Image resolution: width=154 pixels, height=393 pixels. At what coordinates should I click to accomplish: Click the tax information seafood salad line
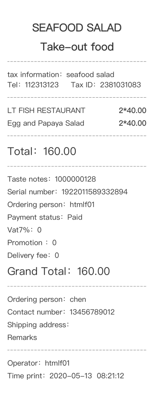[x=61, y=75]
